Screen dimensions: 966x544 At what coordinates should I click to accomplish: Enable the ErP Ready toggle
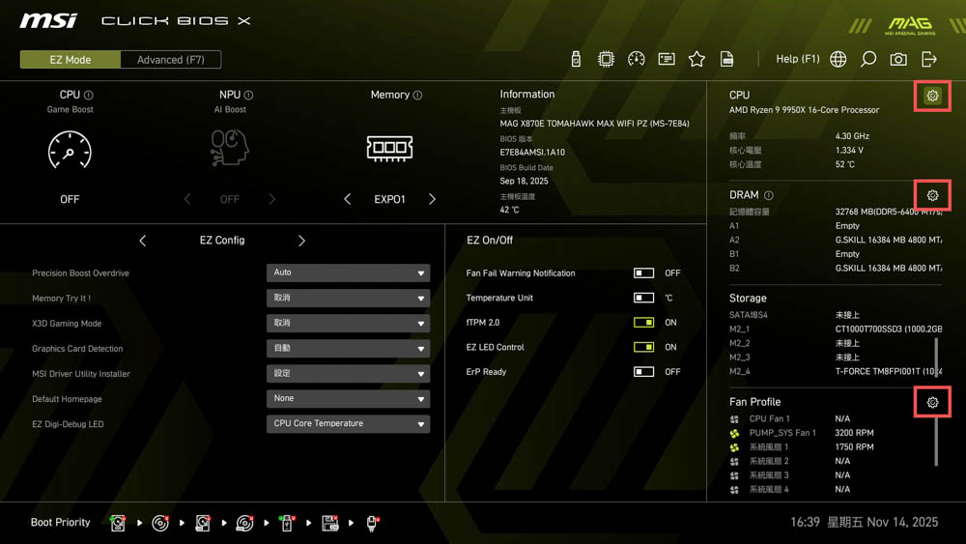coord(643,372)
